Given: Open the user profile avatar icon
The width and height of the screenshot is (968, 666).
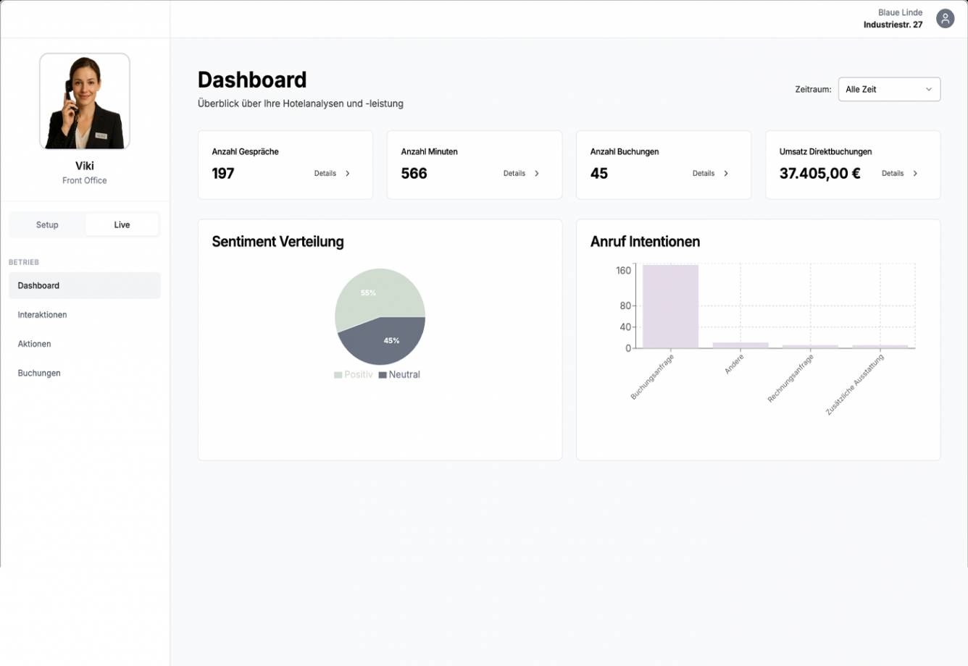Looking at the screenshot, I should pos(945,19).
